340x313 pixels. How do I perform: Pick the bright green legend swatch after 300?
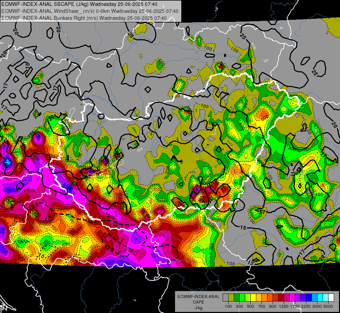(x=242, y=297)
